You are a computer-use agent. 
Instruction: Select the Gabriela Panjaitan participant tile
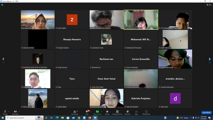141,98
